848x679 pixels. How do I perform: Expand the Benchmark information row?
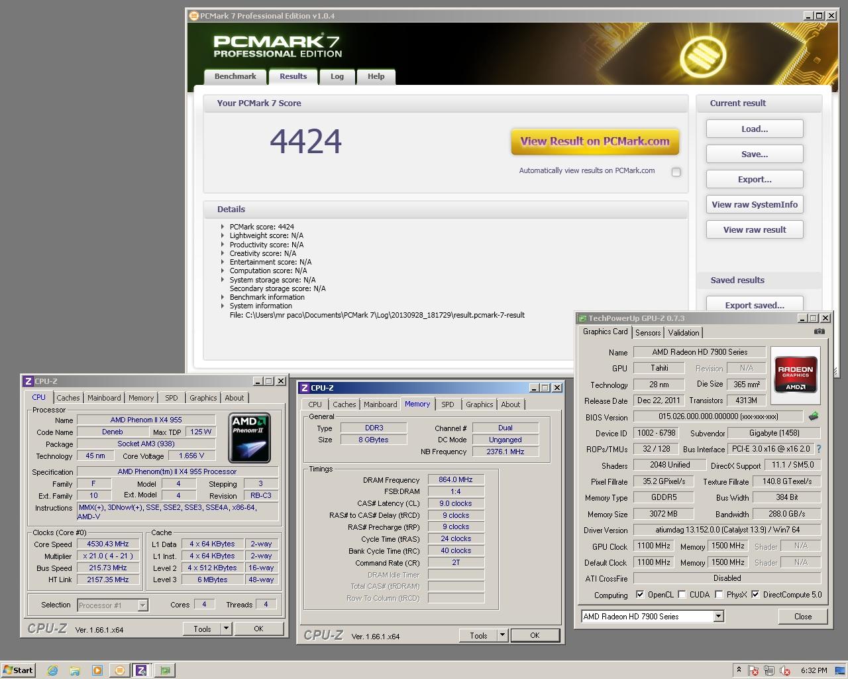tap(223, 297)
